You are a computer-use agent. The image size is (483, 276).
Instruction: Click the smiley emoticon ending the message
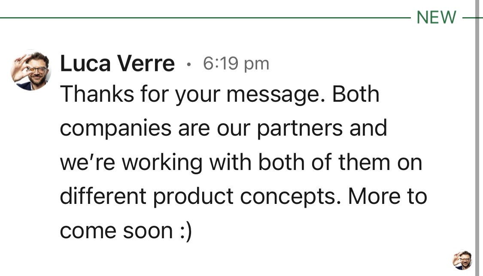coord(184,231)
